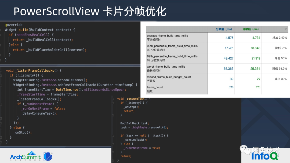
Task: Click the 降低 54.2% cell
Action: tap(280, 69)
